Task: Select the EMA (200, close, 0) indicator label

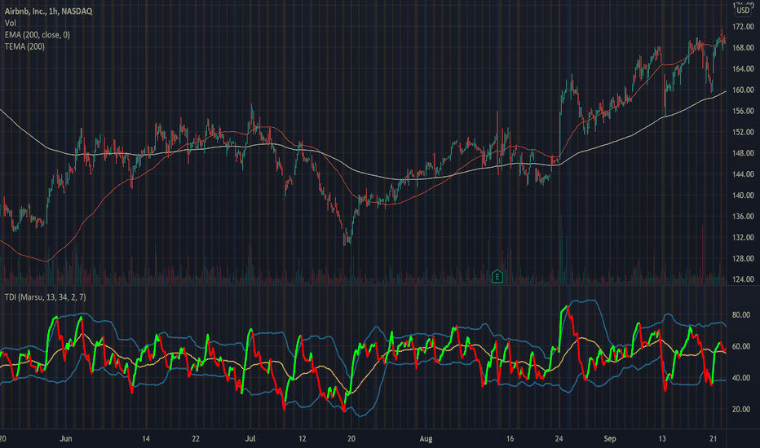Action: pos(38,35)
